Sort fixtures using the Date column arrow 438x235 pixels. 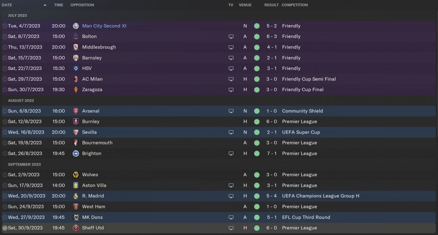point(45,5)
